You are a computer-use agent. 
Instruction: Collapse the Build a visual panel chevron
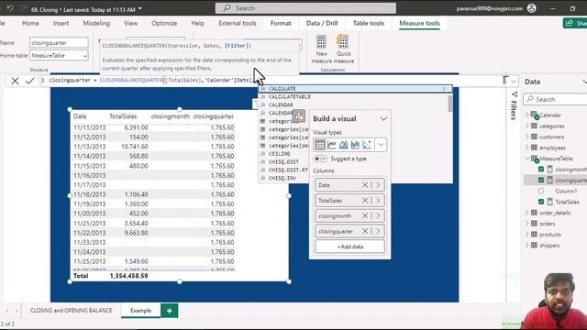tap(383, 119)
